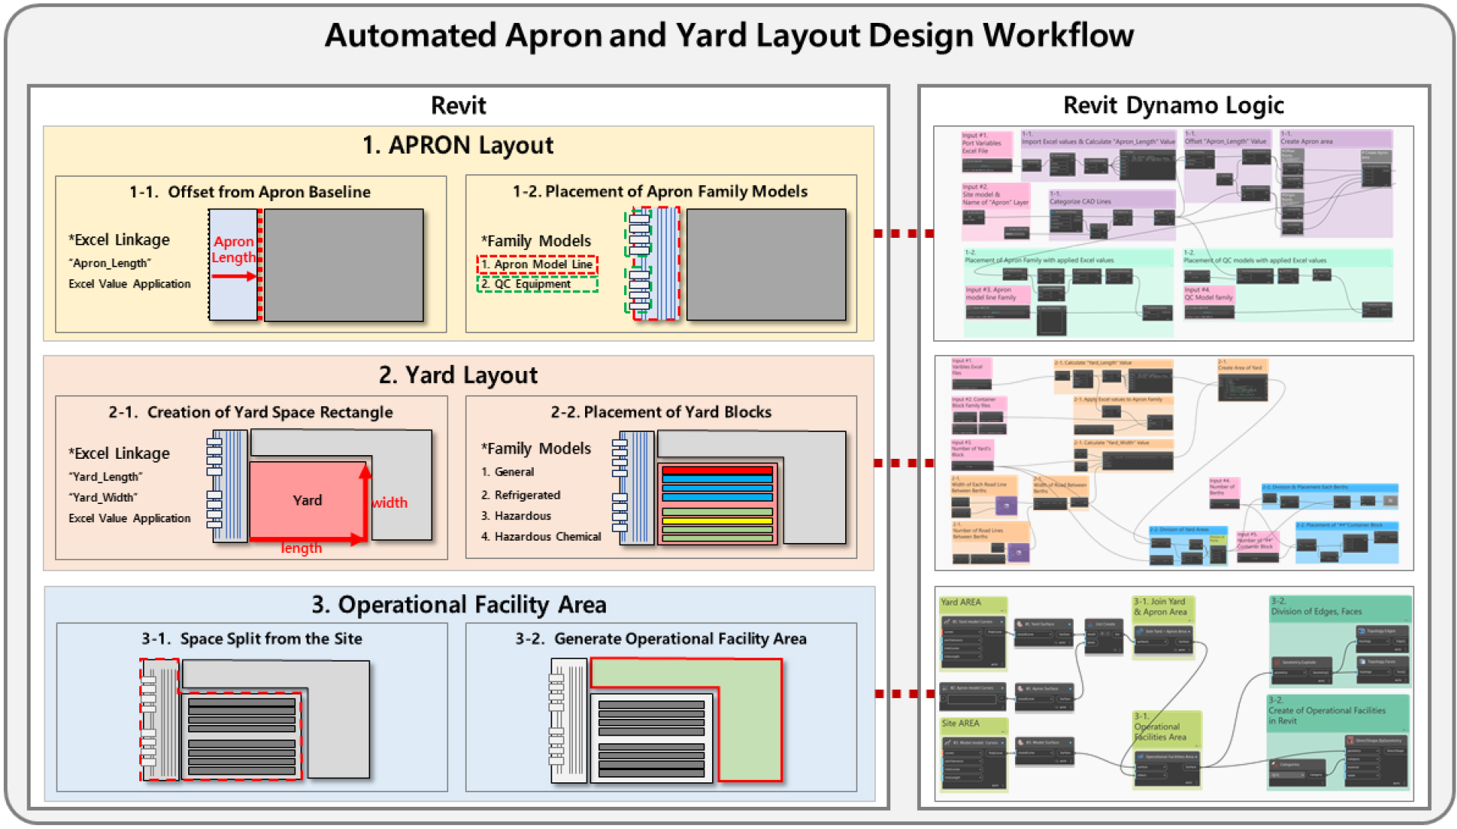Viewport: 1457px width, 829px height.
Task: Click '1-1. Offset from Apron Baseline' title
Action: tap(250, 192)
